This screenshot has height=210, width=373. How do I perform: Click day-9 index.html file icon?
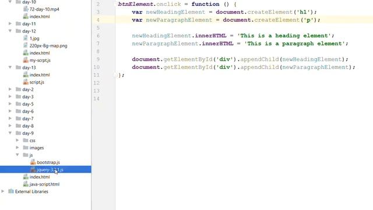click(x=26, y=177)
